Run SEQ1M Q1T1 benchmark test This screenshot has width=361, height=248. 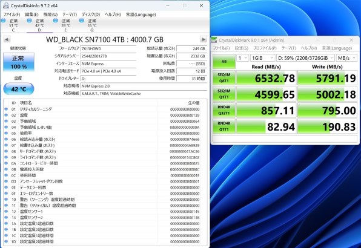tap(224, 94)
